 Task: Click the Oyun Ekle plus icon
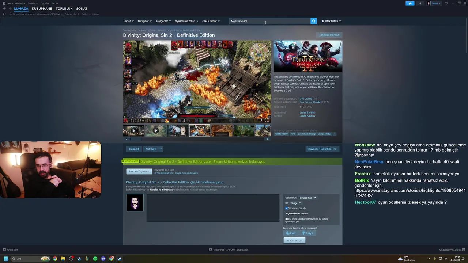pyautogui.click(x=4, y=250)
